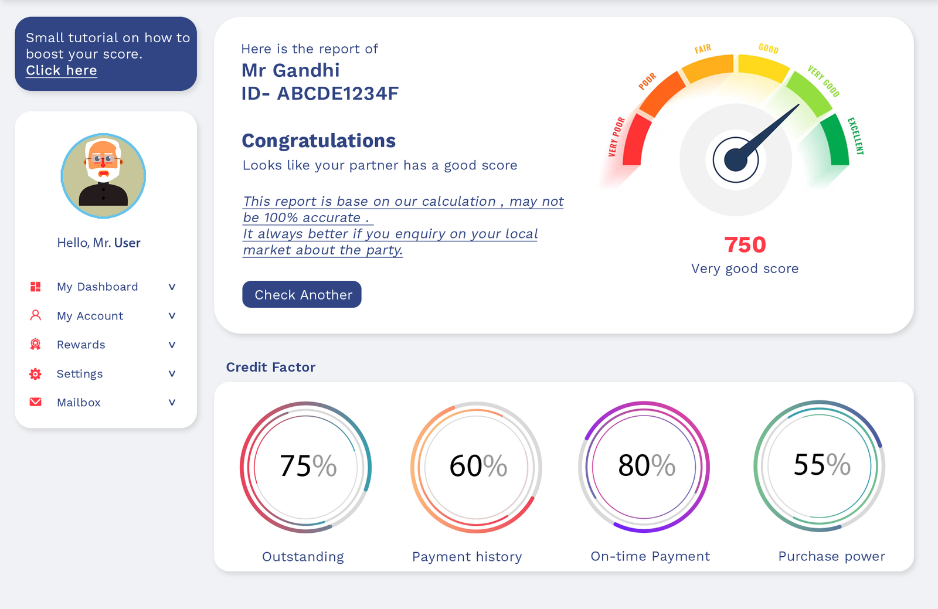
Task: Click the Mailbox envelope icon
Action: point(36,402)
